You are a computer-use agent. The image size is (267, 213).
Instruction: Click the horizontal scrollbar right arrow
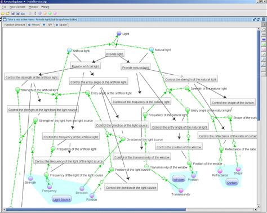255,210
